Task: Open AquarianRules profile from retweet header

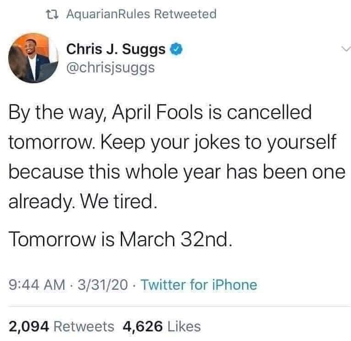Action: pyautogui.click(x=107, y=14)
